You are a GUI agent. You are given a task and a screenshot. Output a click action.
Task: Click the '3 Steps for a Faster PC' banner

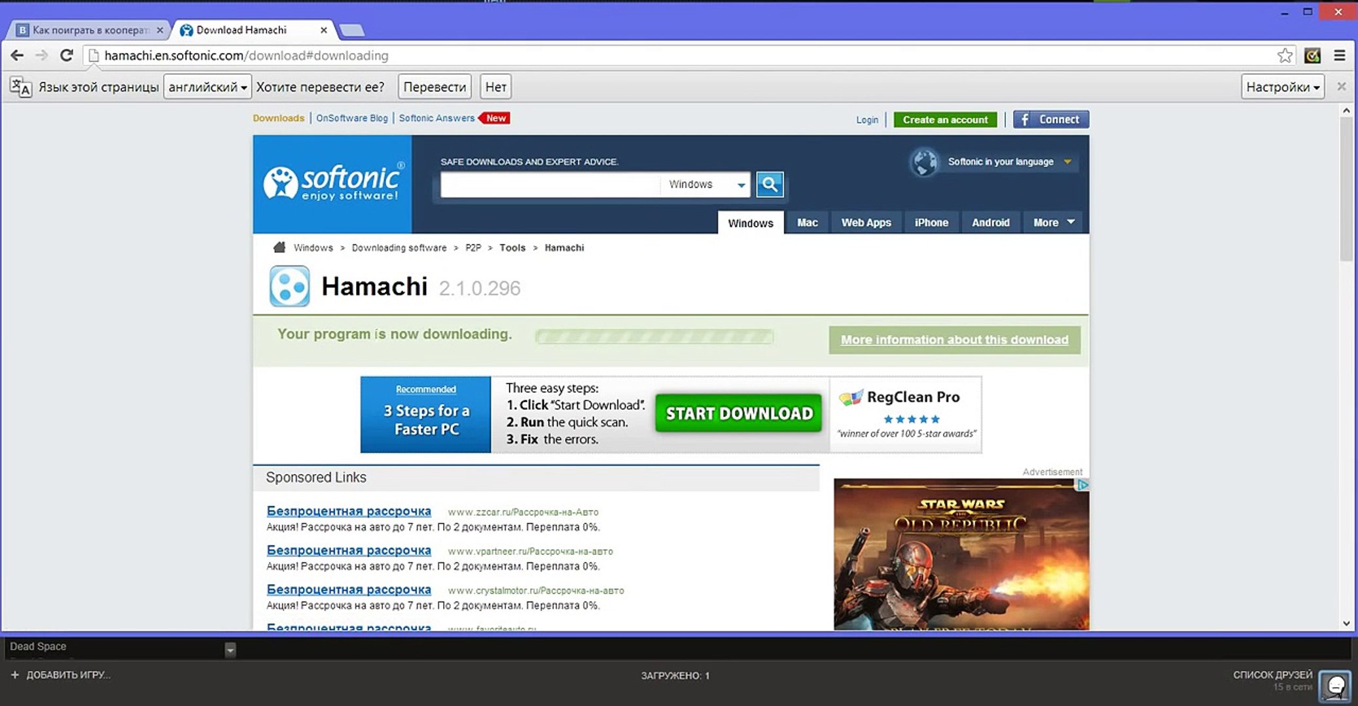425,414
